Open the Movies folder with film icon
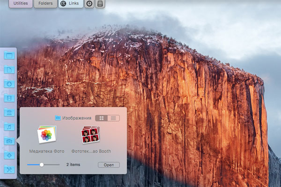Screen dimensions: 281x187 [9, 98]
